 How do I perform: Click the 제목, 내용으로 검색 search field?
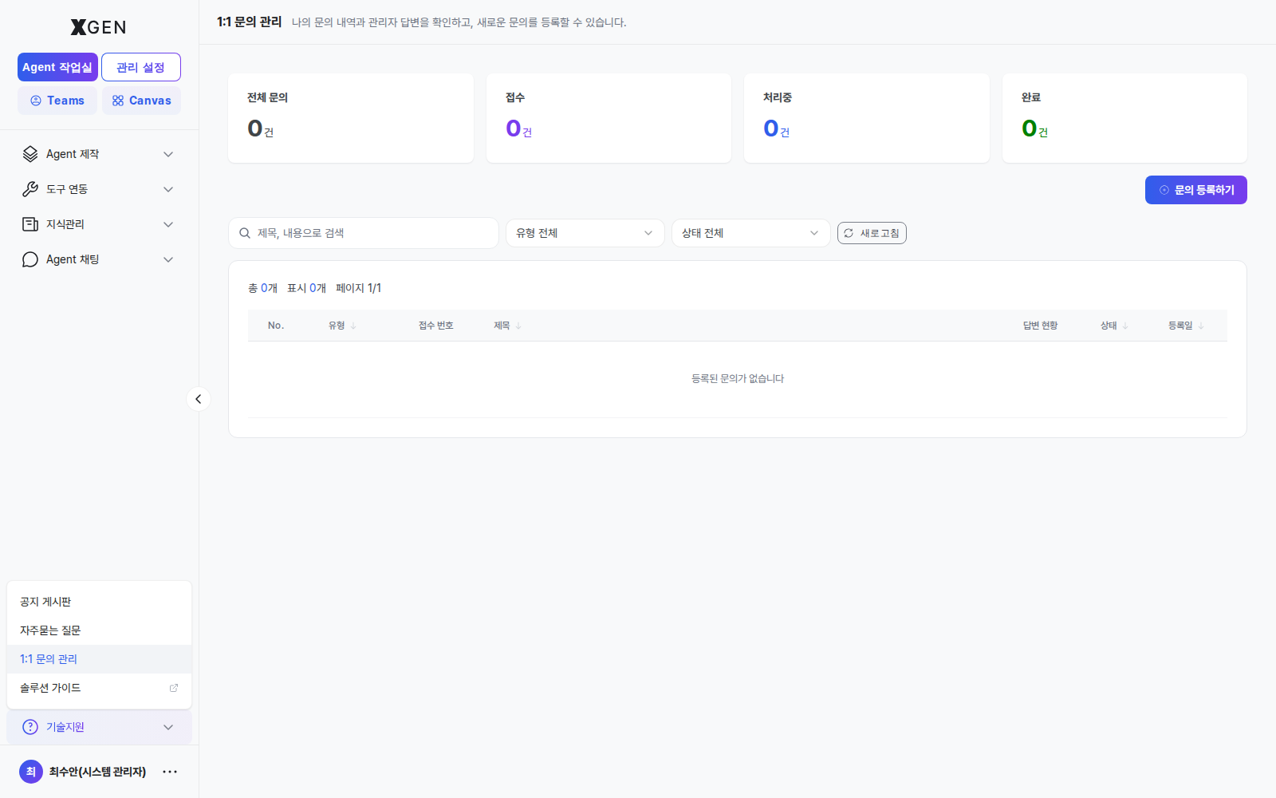click(364, 233)
